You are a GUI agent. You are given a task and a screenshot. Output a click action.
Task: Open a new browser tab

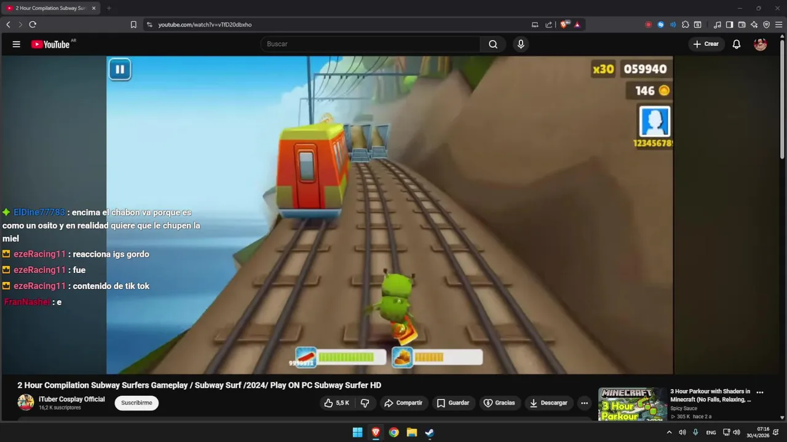click(x=109, y=8)
